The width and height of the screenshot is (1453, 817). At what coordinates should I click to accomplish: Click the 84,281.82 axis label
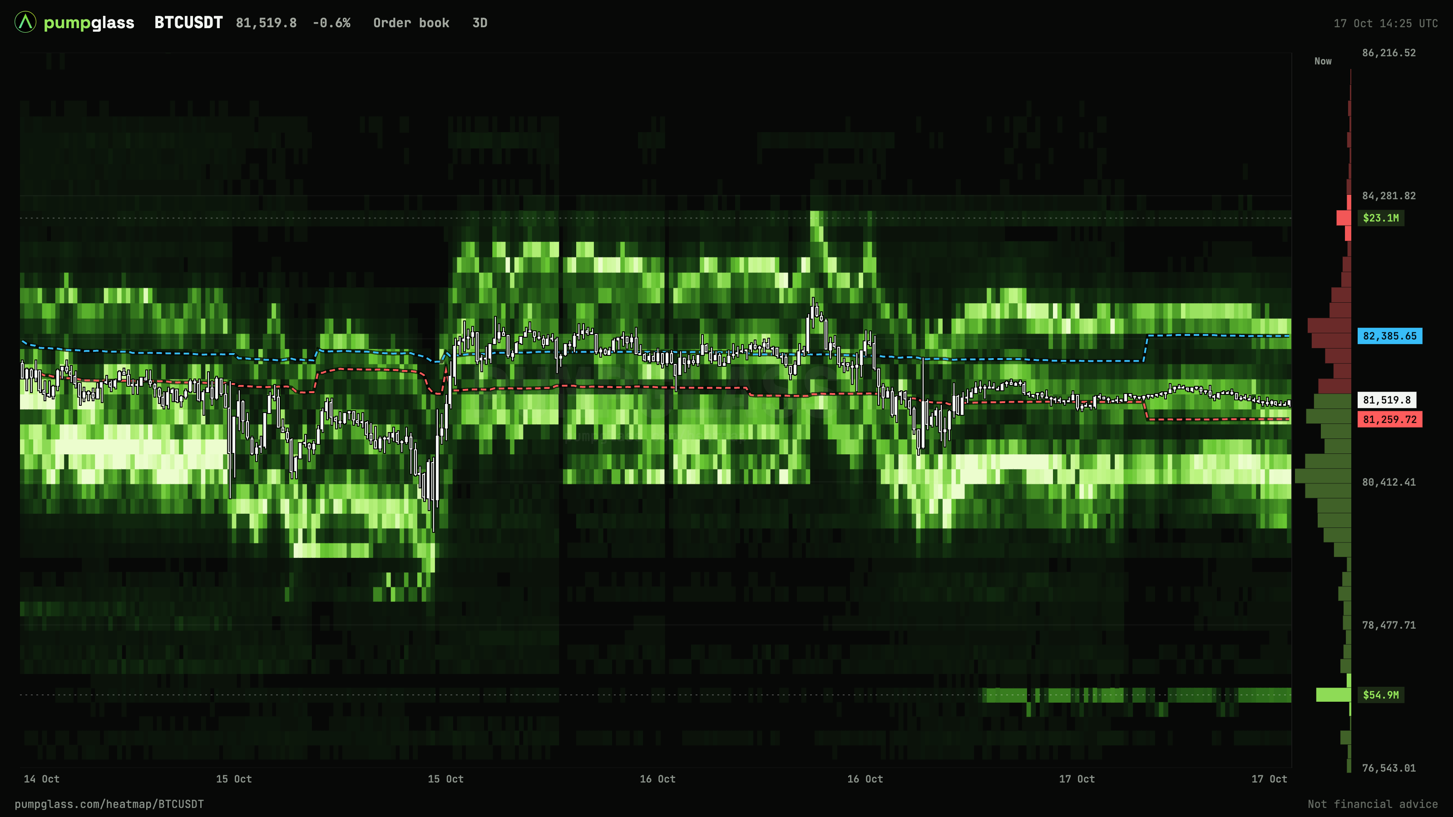1389,196
